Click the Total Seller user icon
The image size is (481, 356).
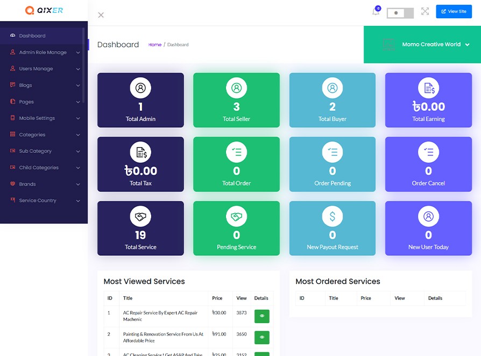coord(236,88)
